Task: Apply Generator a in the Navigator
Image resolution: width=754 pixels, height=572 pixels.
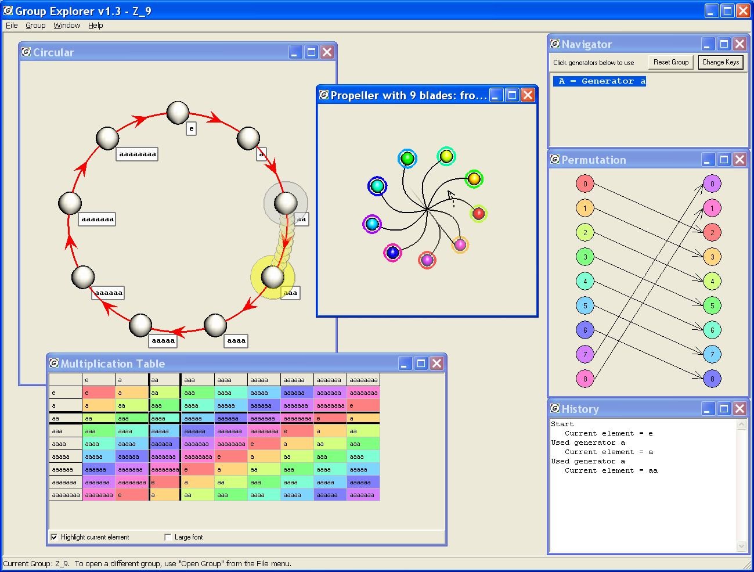Action: click(600, 81)
